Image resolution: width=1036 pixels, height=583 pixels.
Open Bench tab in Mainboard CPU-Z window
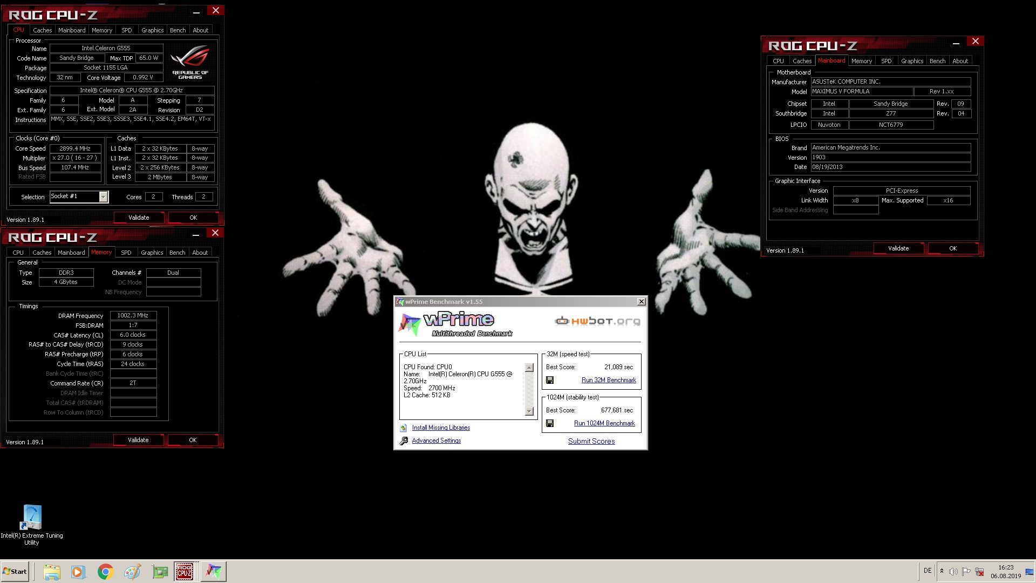click(937, 61)
